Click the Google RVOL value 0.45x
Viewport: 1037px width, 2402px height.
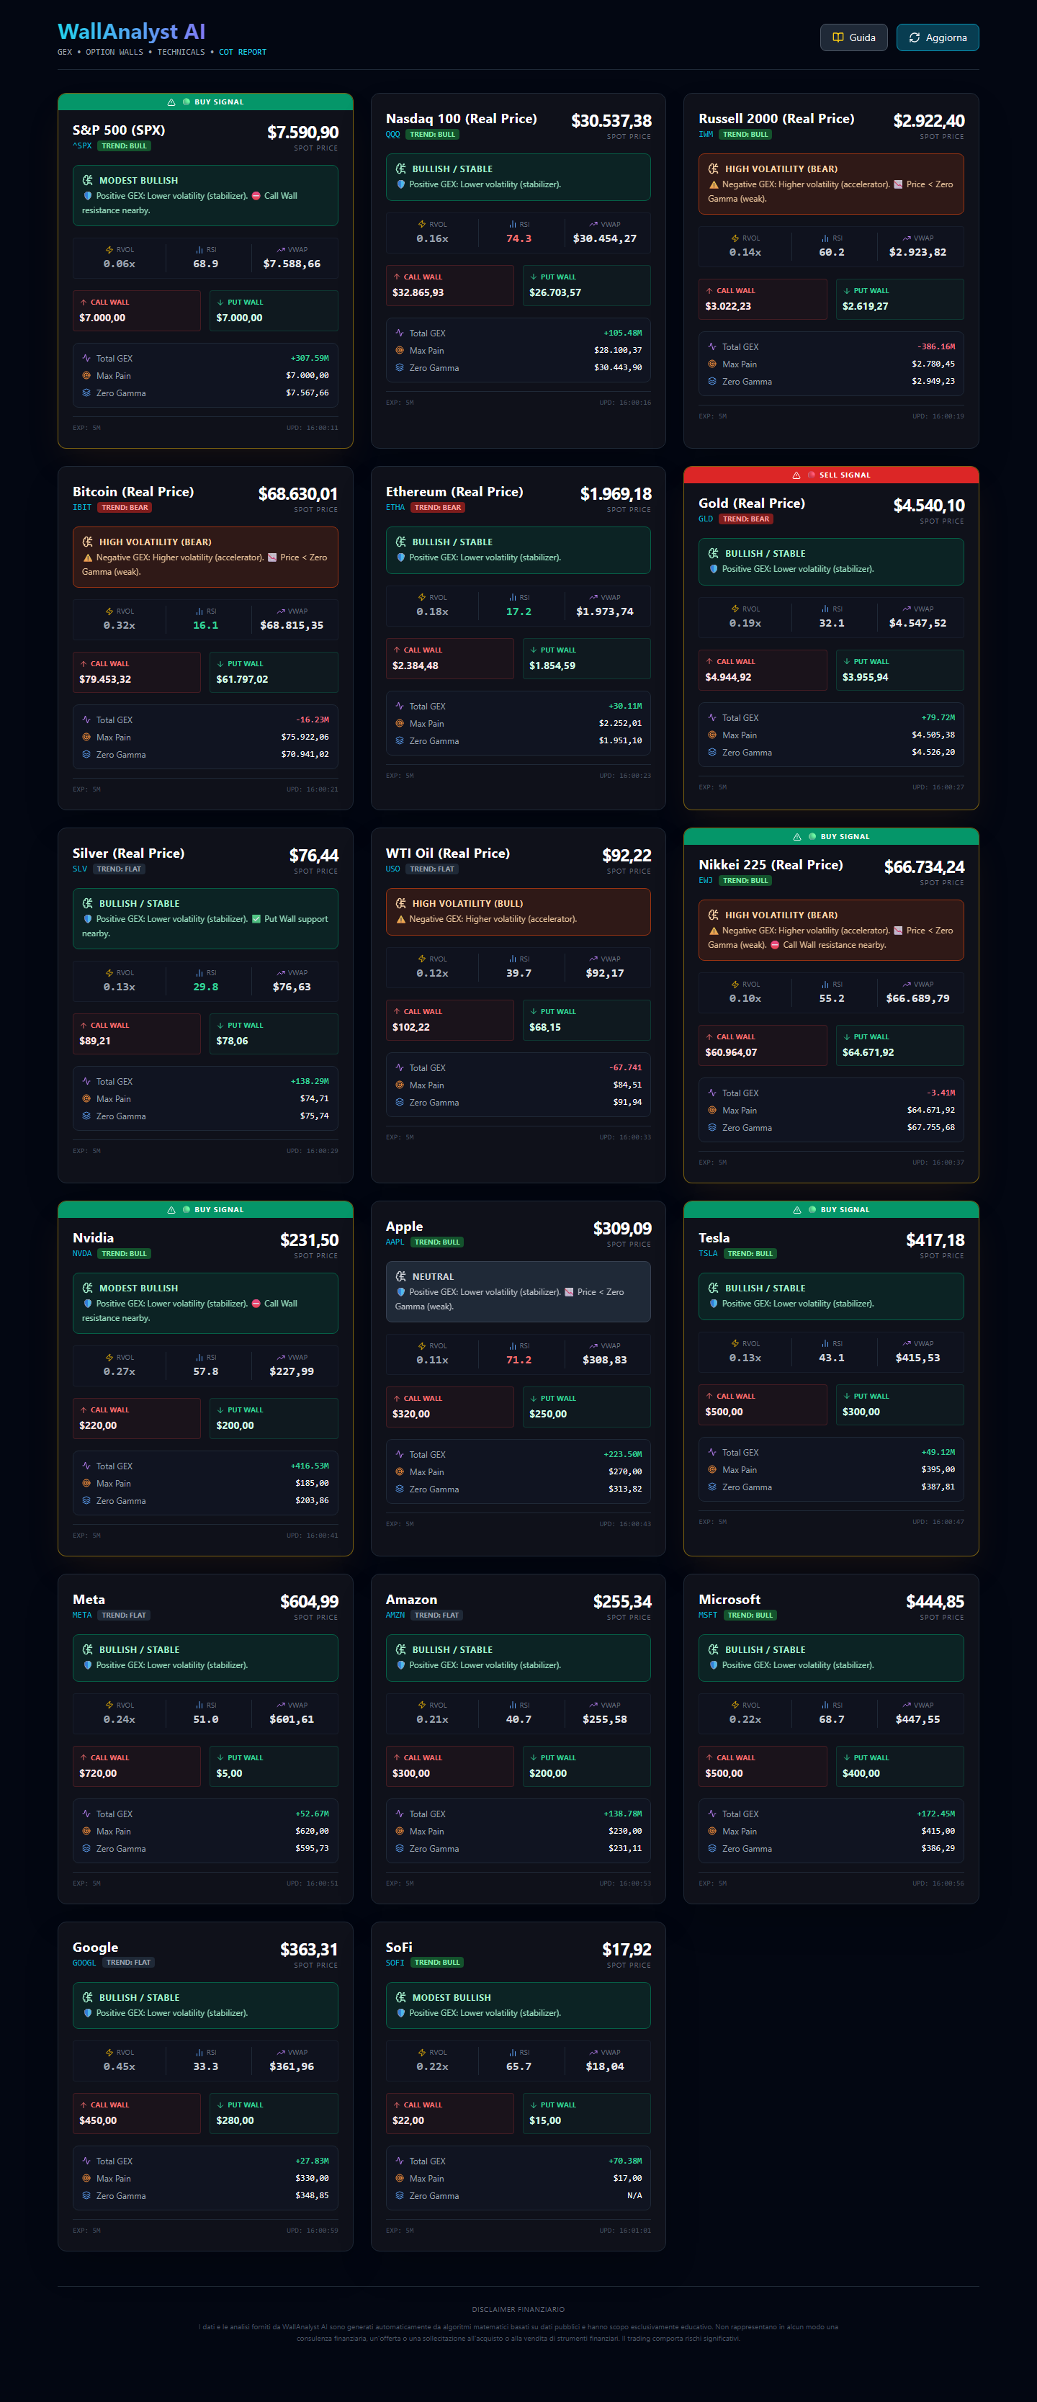120,2067
